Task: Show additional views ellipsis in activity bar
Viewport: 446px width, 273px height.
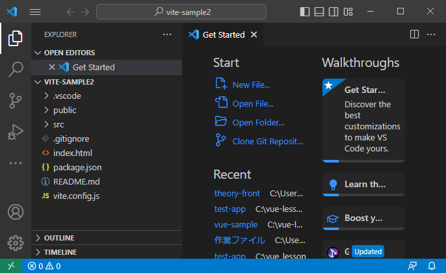Action: (x=16, y=163)
